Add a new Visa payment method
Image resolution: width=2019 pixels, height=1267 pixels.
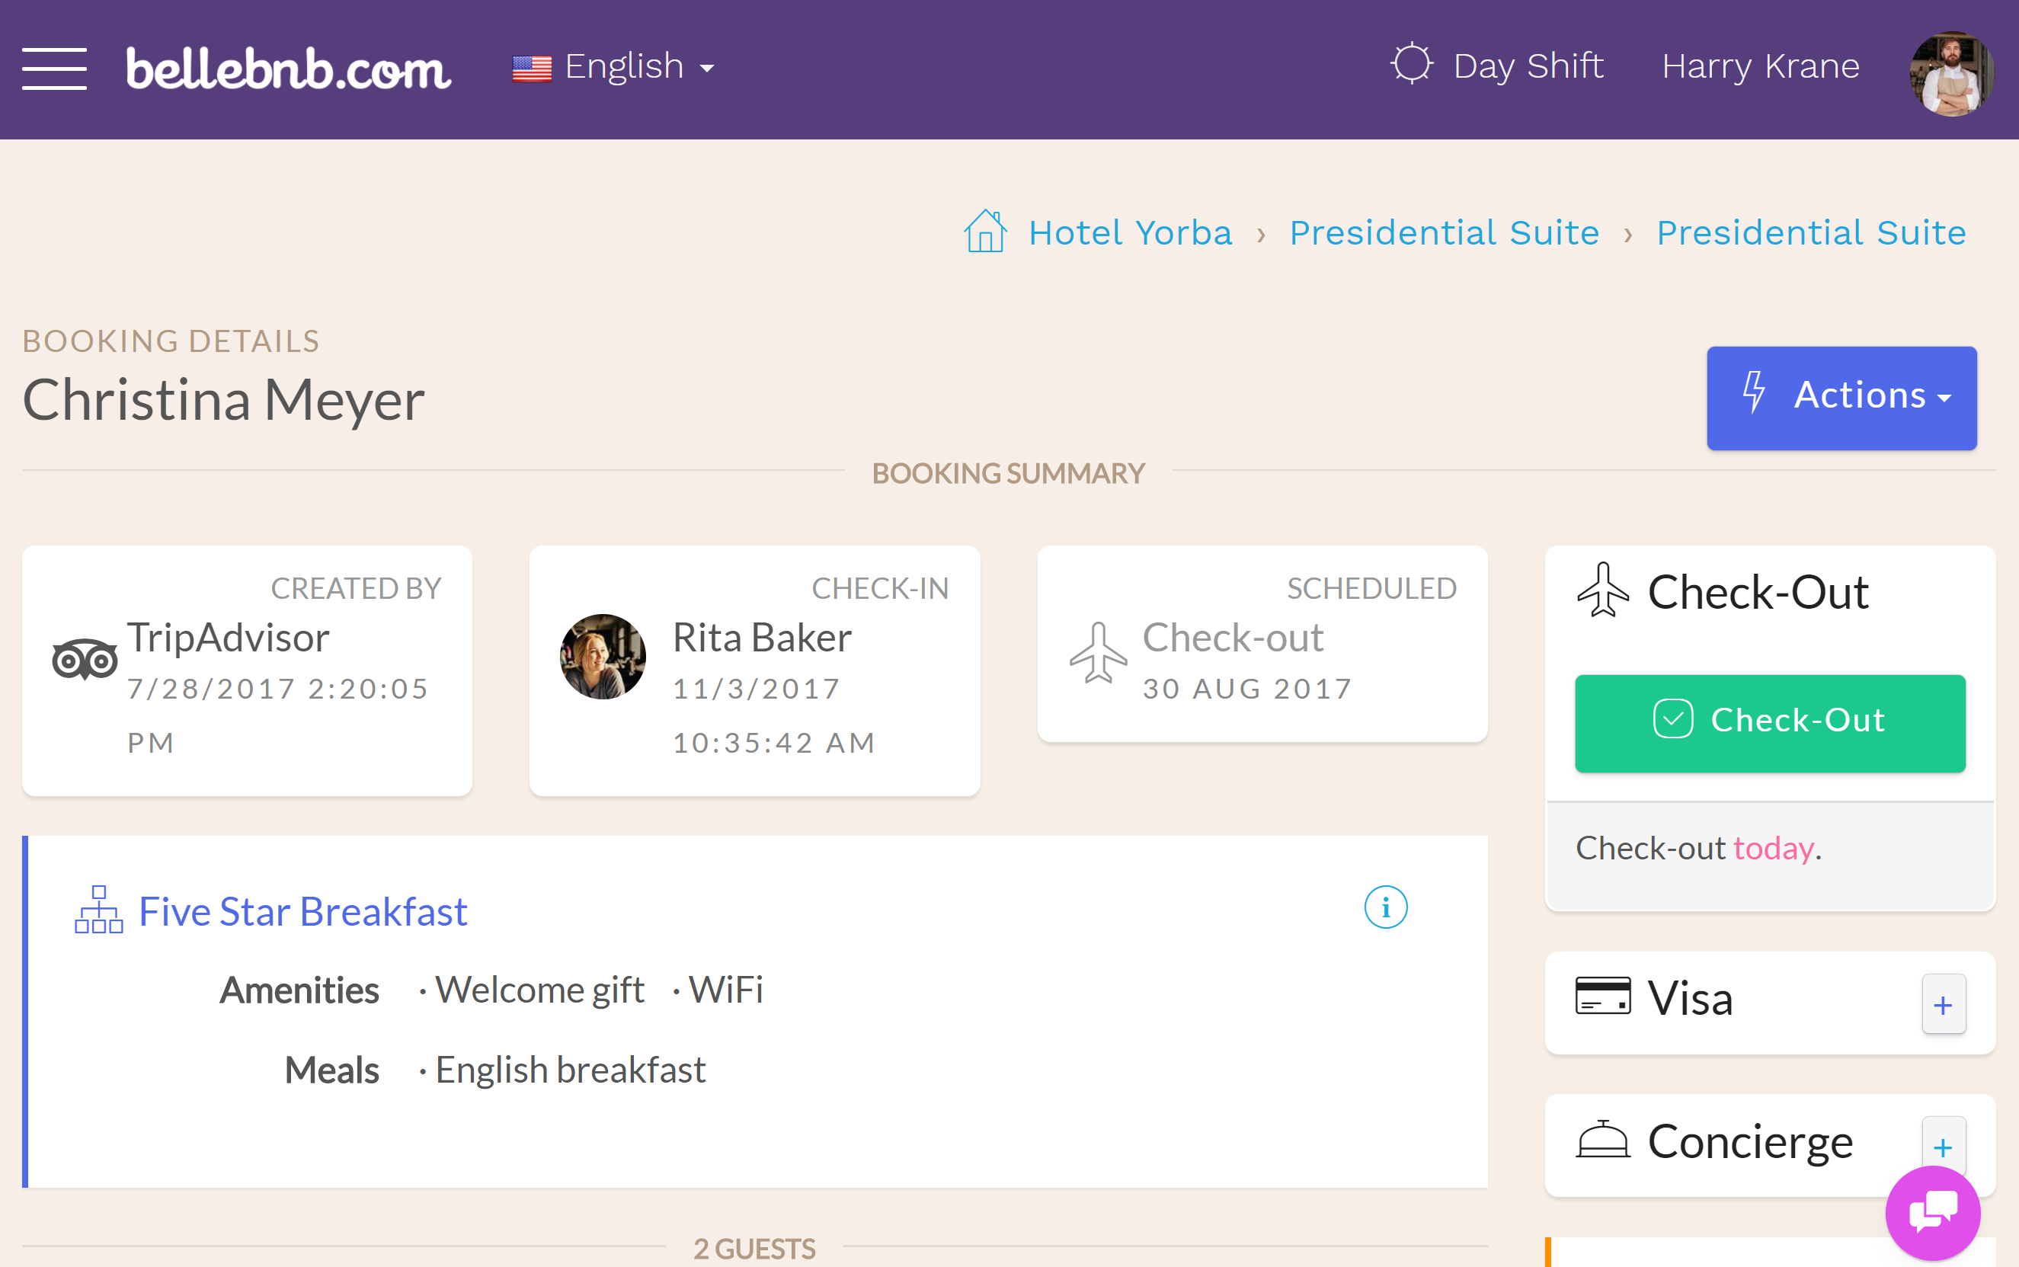coord(1943,1003)
